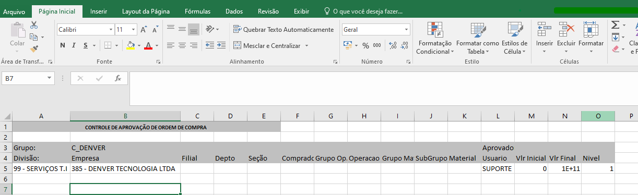Select cell containing SUPORTE
Screen dimensions: 638x195
(498, 168)
